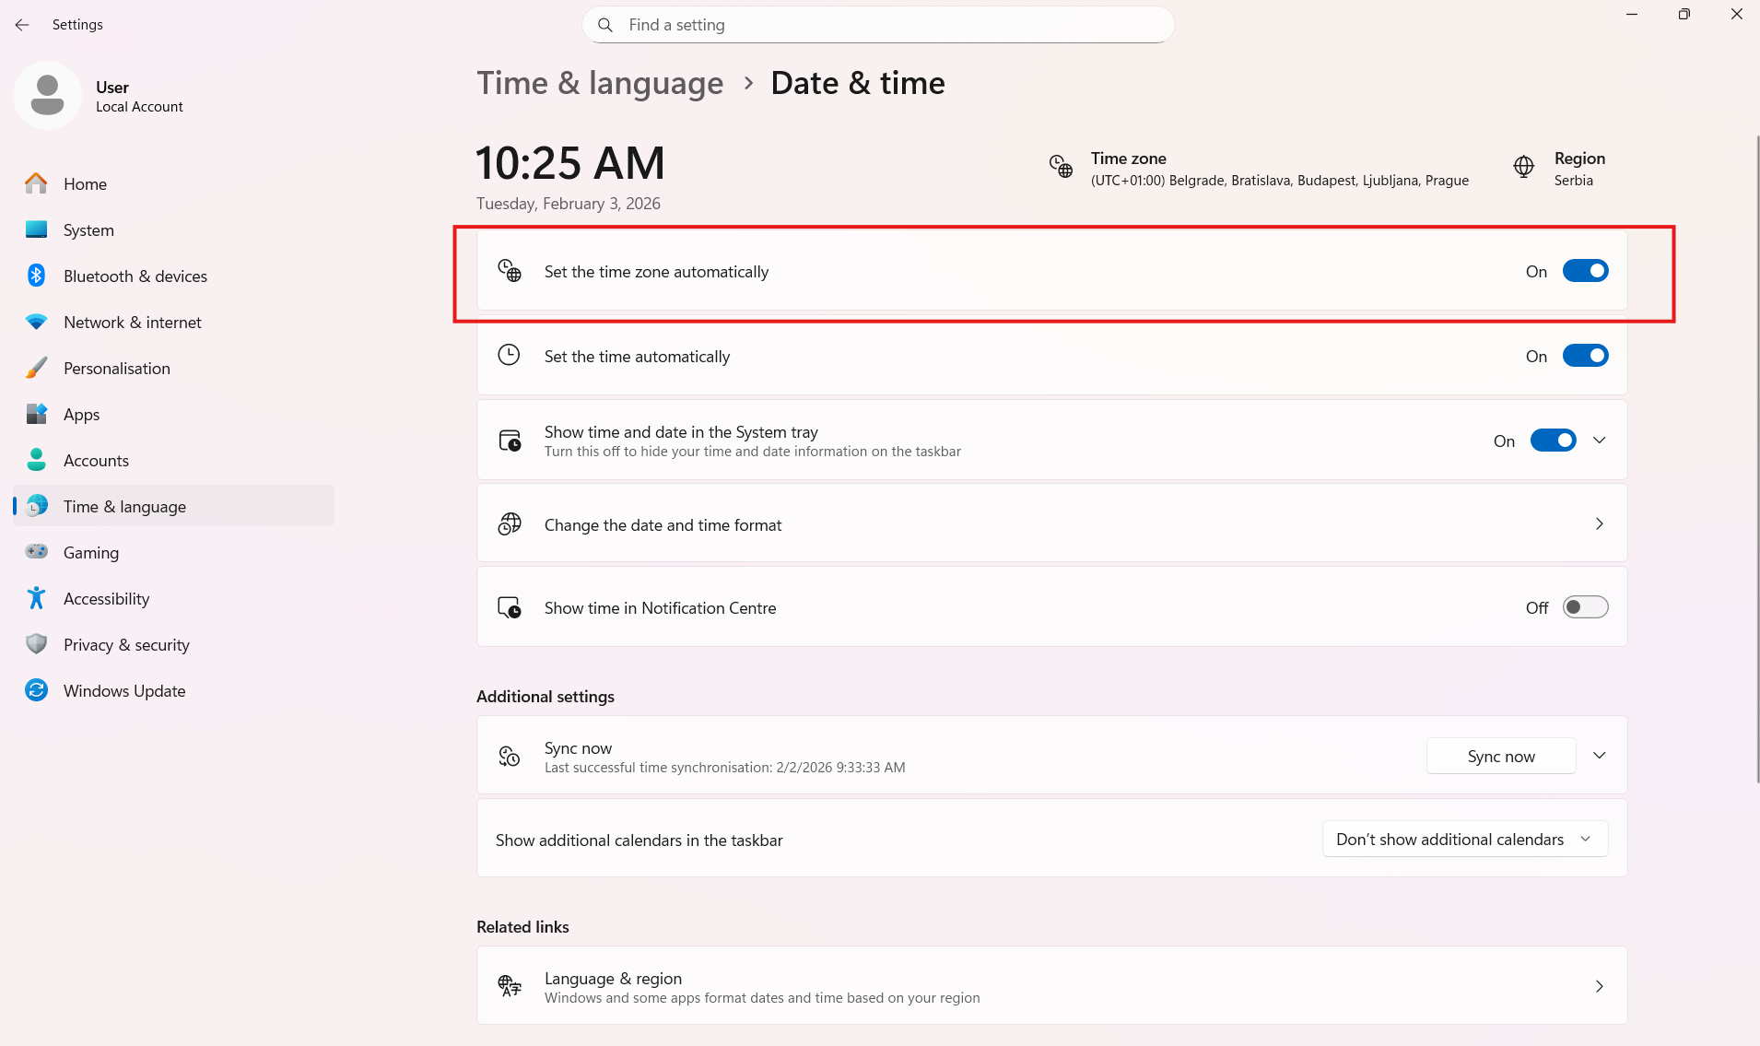Open Accounts in the sidebar
This screenshot has height=1046, width=1760.
pyautogui.click(x=96, y=460)
